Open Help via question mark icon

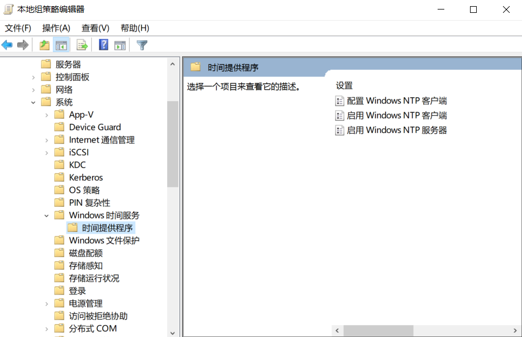click(103, 45)
